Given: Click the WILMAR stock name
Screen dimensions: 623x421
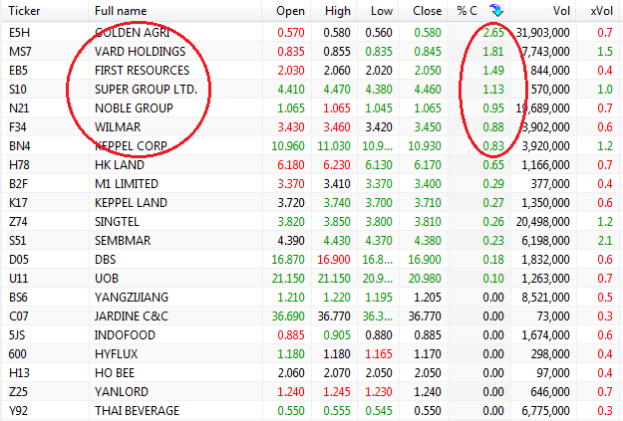Looking at the screenshot, I should (118, 127).
